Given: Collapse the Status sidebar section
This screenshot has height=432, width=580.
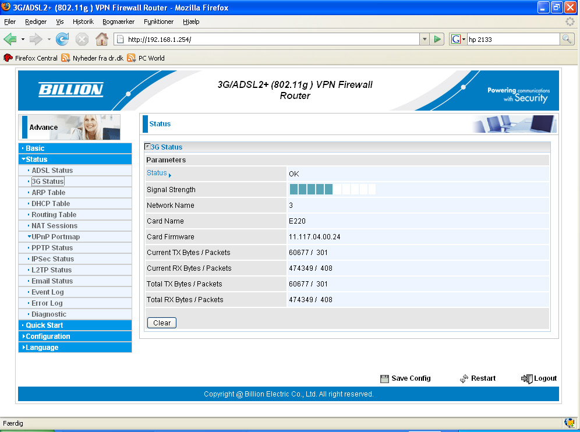Looking at the screenshot, I should click(36, 159).
